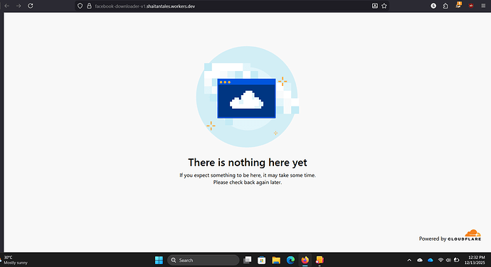This screenshot has width=491, height=267.
Task: Open the shield tracking protection icon
Action: pos(80,6)
